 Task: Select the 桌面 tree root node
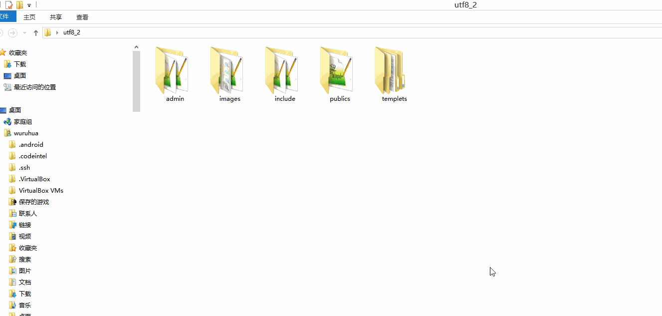tap(15, 110)
